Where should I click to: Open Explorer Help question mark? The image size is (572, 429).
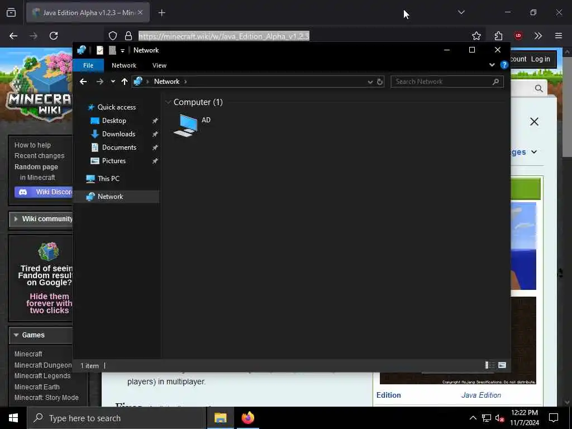click(x=504, y=65)
